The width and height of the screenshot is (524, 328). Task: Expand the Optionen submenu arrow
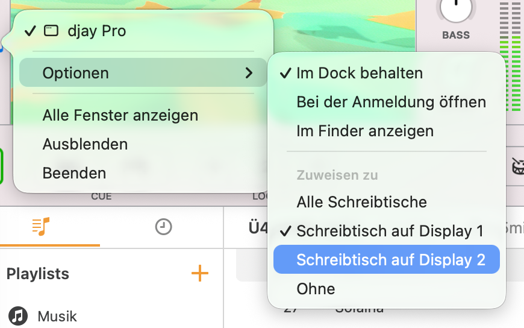point(249,73)
